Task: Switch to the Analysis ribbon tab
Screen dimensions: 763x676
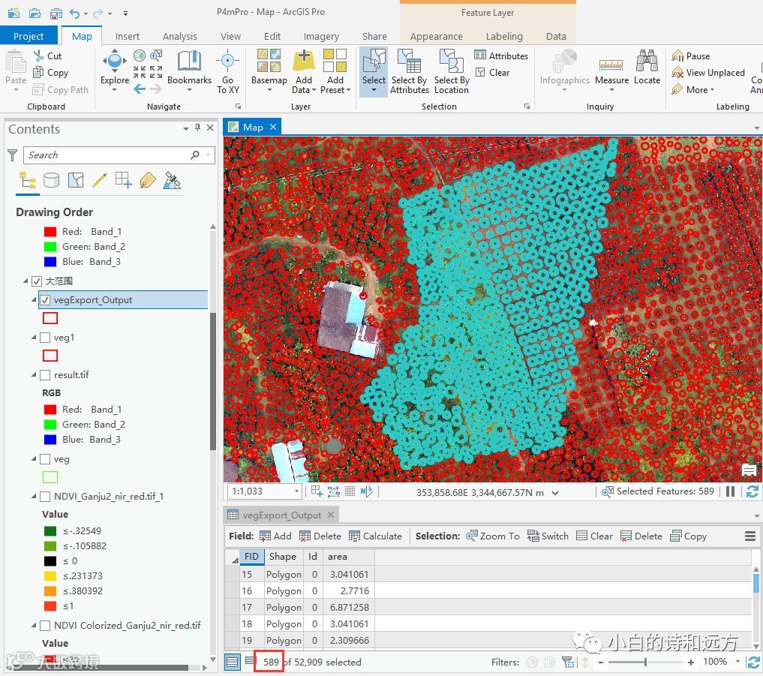Action: [x=179, y=37]
